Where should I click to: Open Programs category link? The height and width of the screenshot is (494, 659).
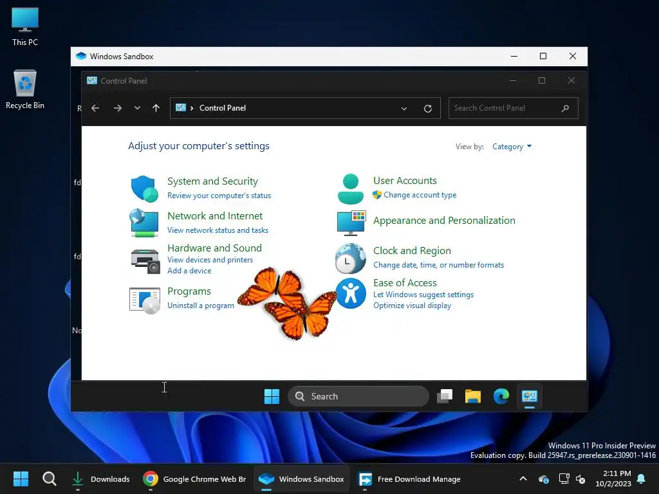point(189,291)
